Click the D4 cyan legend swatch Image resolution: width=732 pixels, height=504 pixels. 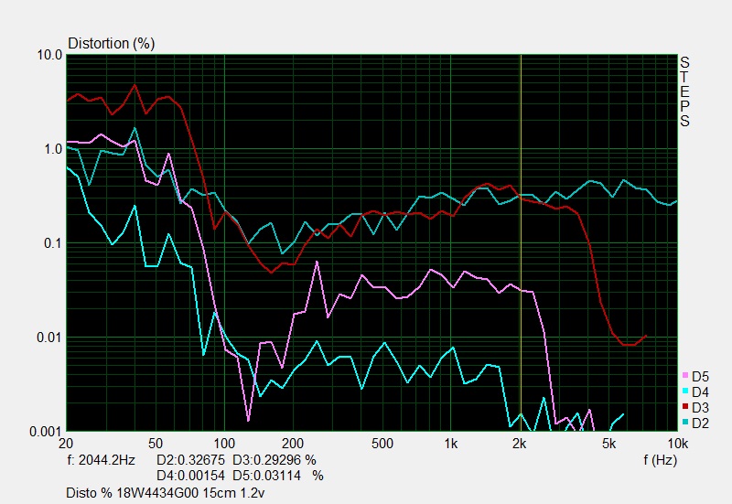pyautogui.click(x=684, y=391)
